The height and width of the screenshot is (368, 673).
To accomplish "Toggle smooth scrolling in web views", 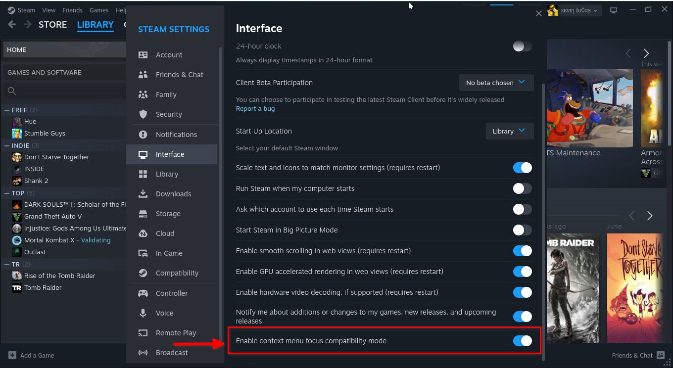I will pyautogui.click(x=522, y=251).
